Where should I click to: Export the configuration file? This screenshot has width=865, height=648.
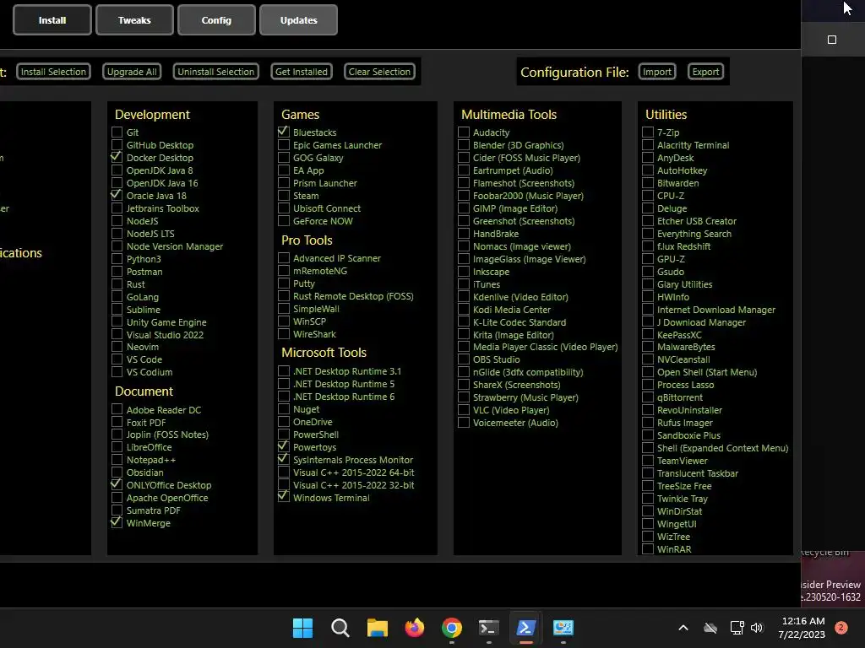[705, 72]
